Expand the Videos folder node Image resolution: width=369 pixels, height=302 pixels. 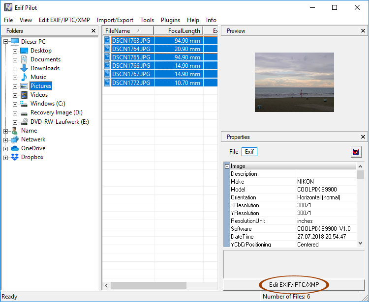coord(15,95)
